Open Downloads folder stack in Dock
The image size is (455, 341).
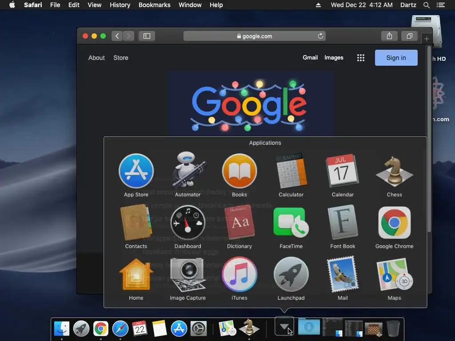coord(309,327)
